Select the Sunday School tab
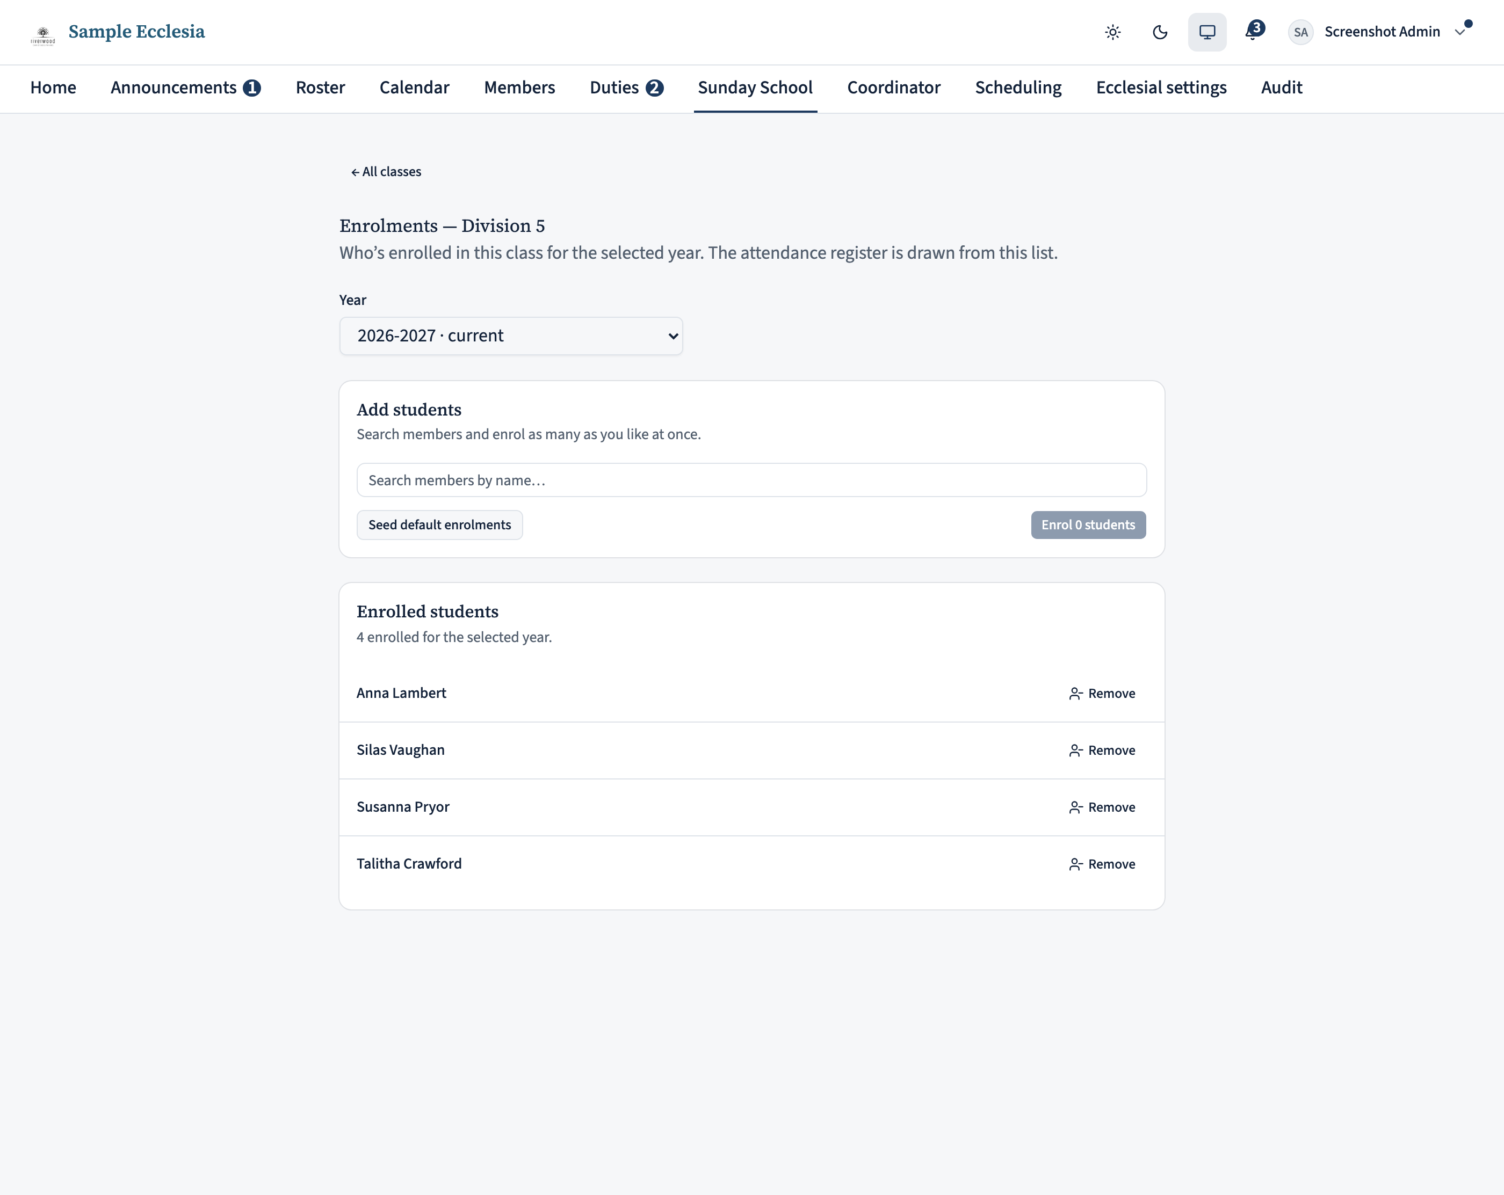The height and width of the screenshot is (1195, 1504). point(755,88)
